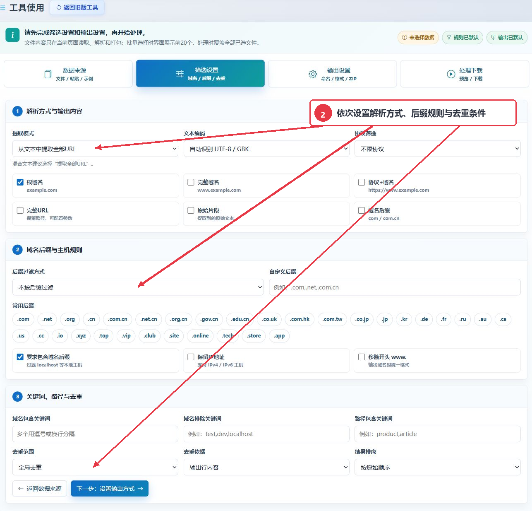Click in the 域名包含关键词 input field

click(x=95, y=434)
